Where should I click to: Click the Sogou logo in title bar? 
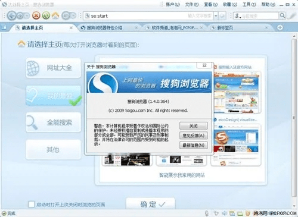click(4, 4)
